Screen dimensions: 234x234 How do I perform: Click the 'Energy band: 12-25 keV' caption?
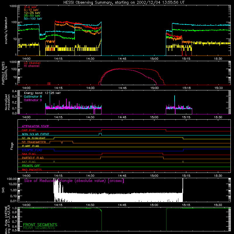(x=42, y=93)
